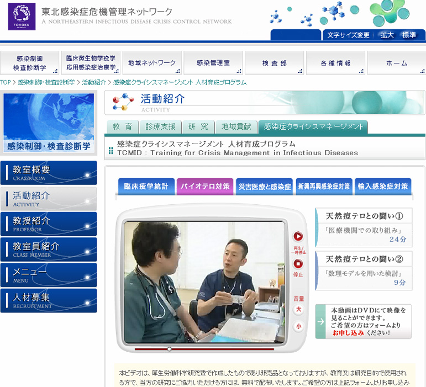
Task: Open the 教育 activity tab
Action: pos(122,126)
